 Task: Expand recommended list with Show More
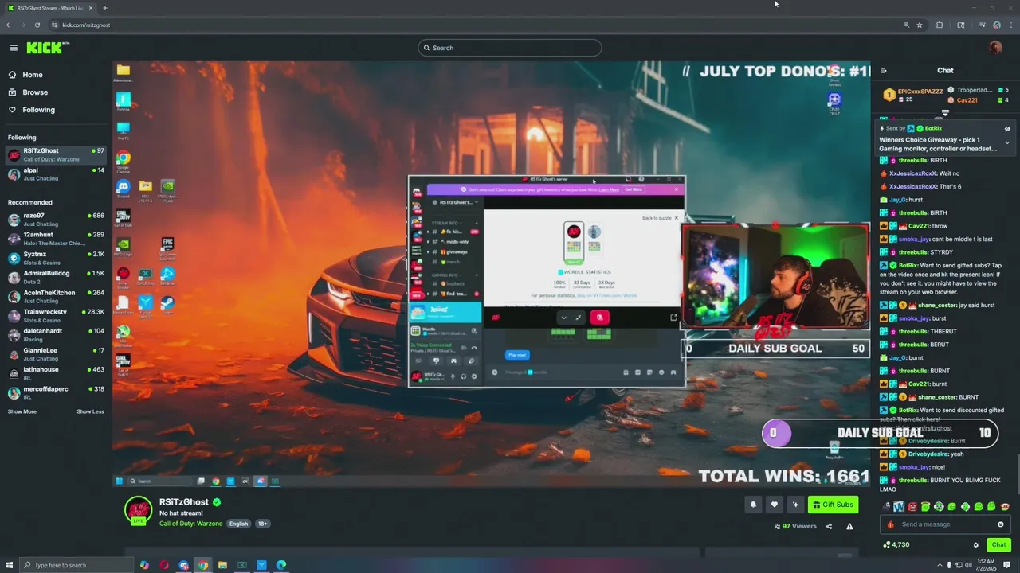tap(22, 411)
